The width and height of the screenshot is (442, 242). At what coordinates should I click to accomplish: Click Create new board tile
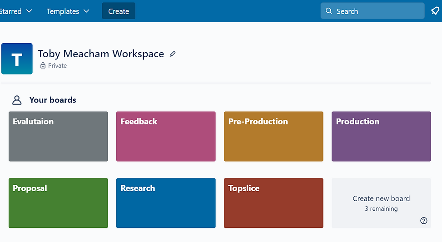[x=381, y=203]
